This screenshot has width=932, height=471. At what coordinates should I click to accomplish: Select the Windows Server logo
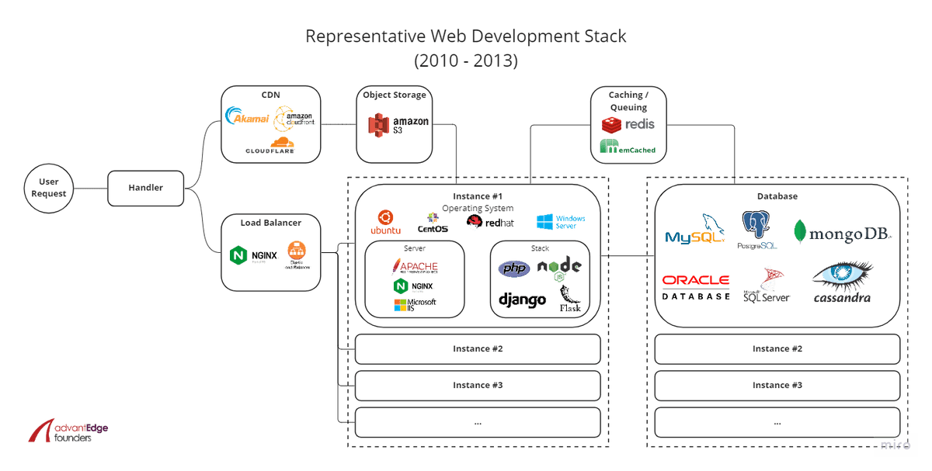click(561, 223)
